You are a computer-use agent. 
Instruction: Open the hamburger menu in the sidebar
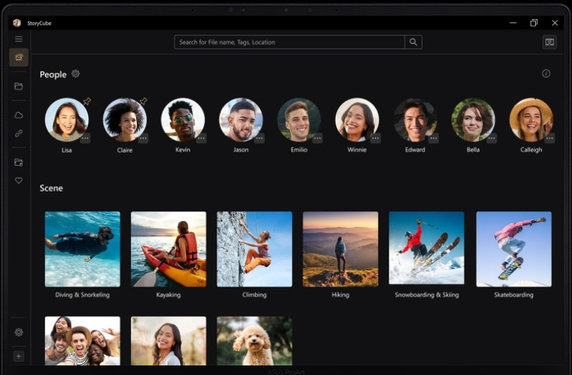point(18,39)
